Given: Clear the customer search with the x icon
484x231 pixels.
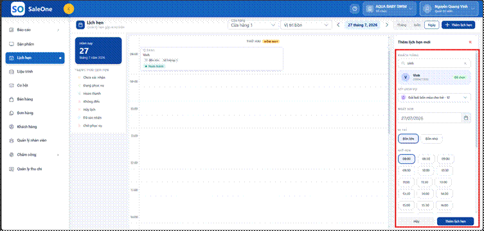Looking at the screenshot, I should tap(465, 63).
